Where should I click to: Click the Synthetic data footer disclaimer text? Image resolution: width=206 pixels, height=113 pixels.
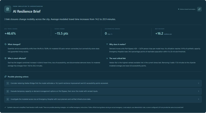[95, 107]
